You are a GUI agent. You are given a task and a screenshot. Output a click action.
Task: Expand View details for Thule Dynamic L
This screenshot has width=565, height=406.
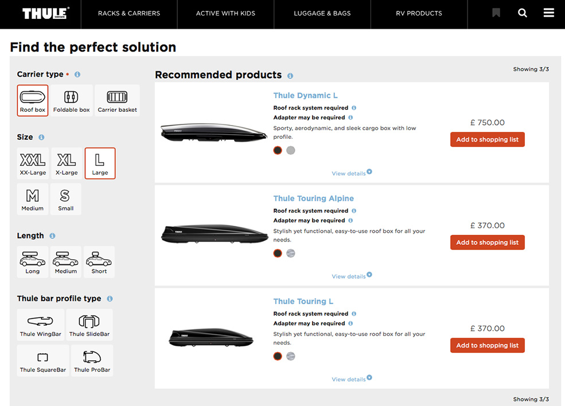pos(351,173)
